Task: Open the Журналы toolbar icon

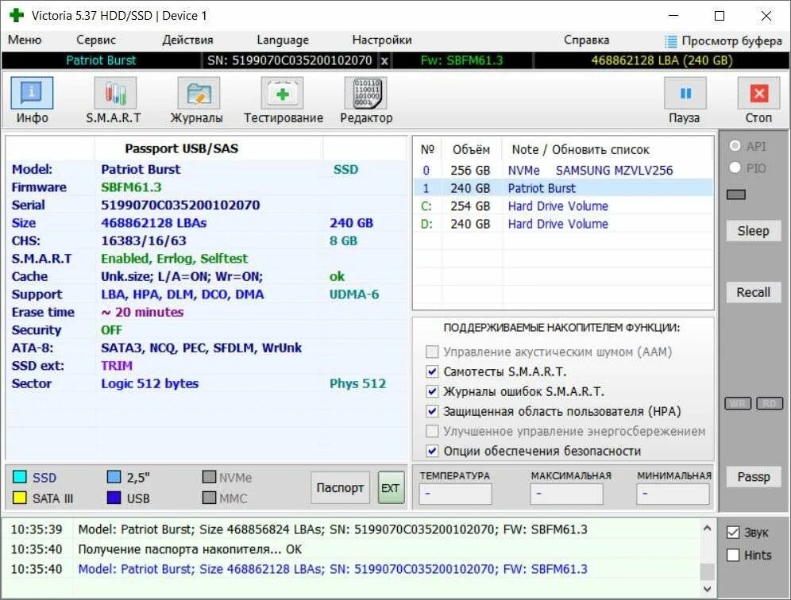Action: 199,94
